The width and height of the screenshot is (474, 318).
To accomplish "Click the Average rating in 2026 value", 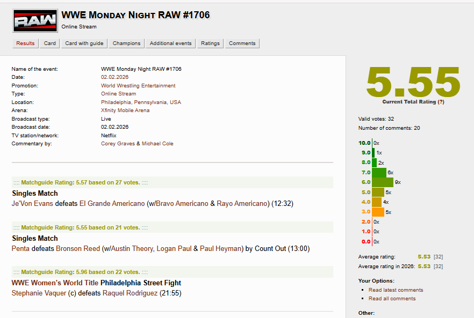I will pyautogui.click(x=424, y=267).
